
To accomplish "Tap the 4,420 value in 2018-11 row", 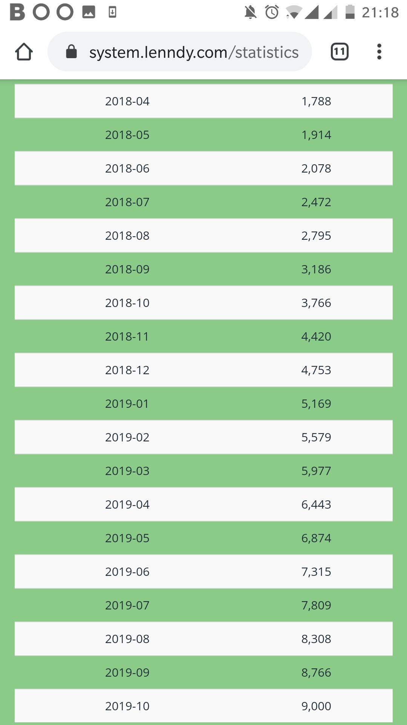I will 316,336.
